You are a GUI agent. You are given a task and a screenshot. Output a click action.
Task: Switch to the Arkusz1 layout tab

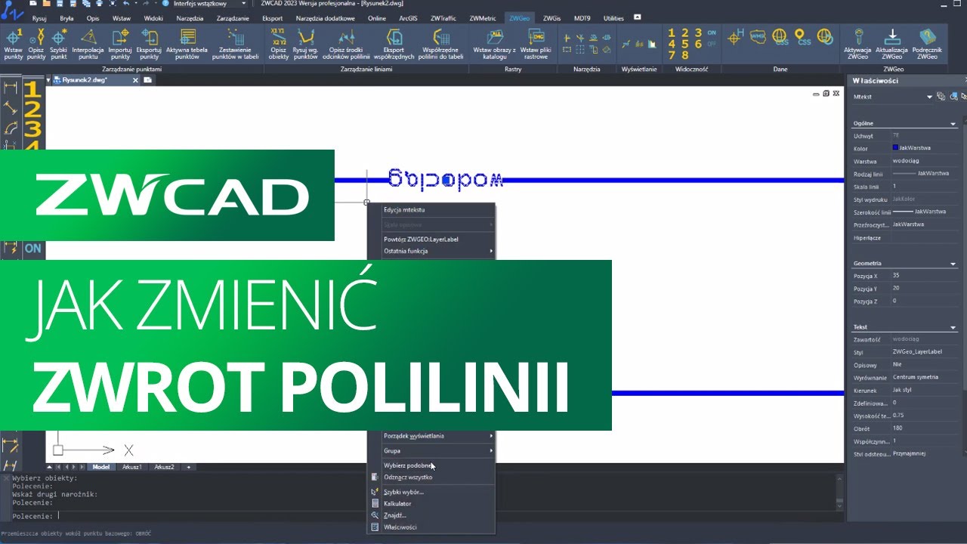pyautogui.click(x=132, y=467)
